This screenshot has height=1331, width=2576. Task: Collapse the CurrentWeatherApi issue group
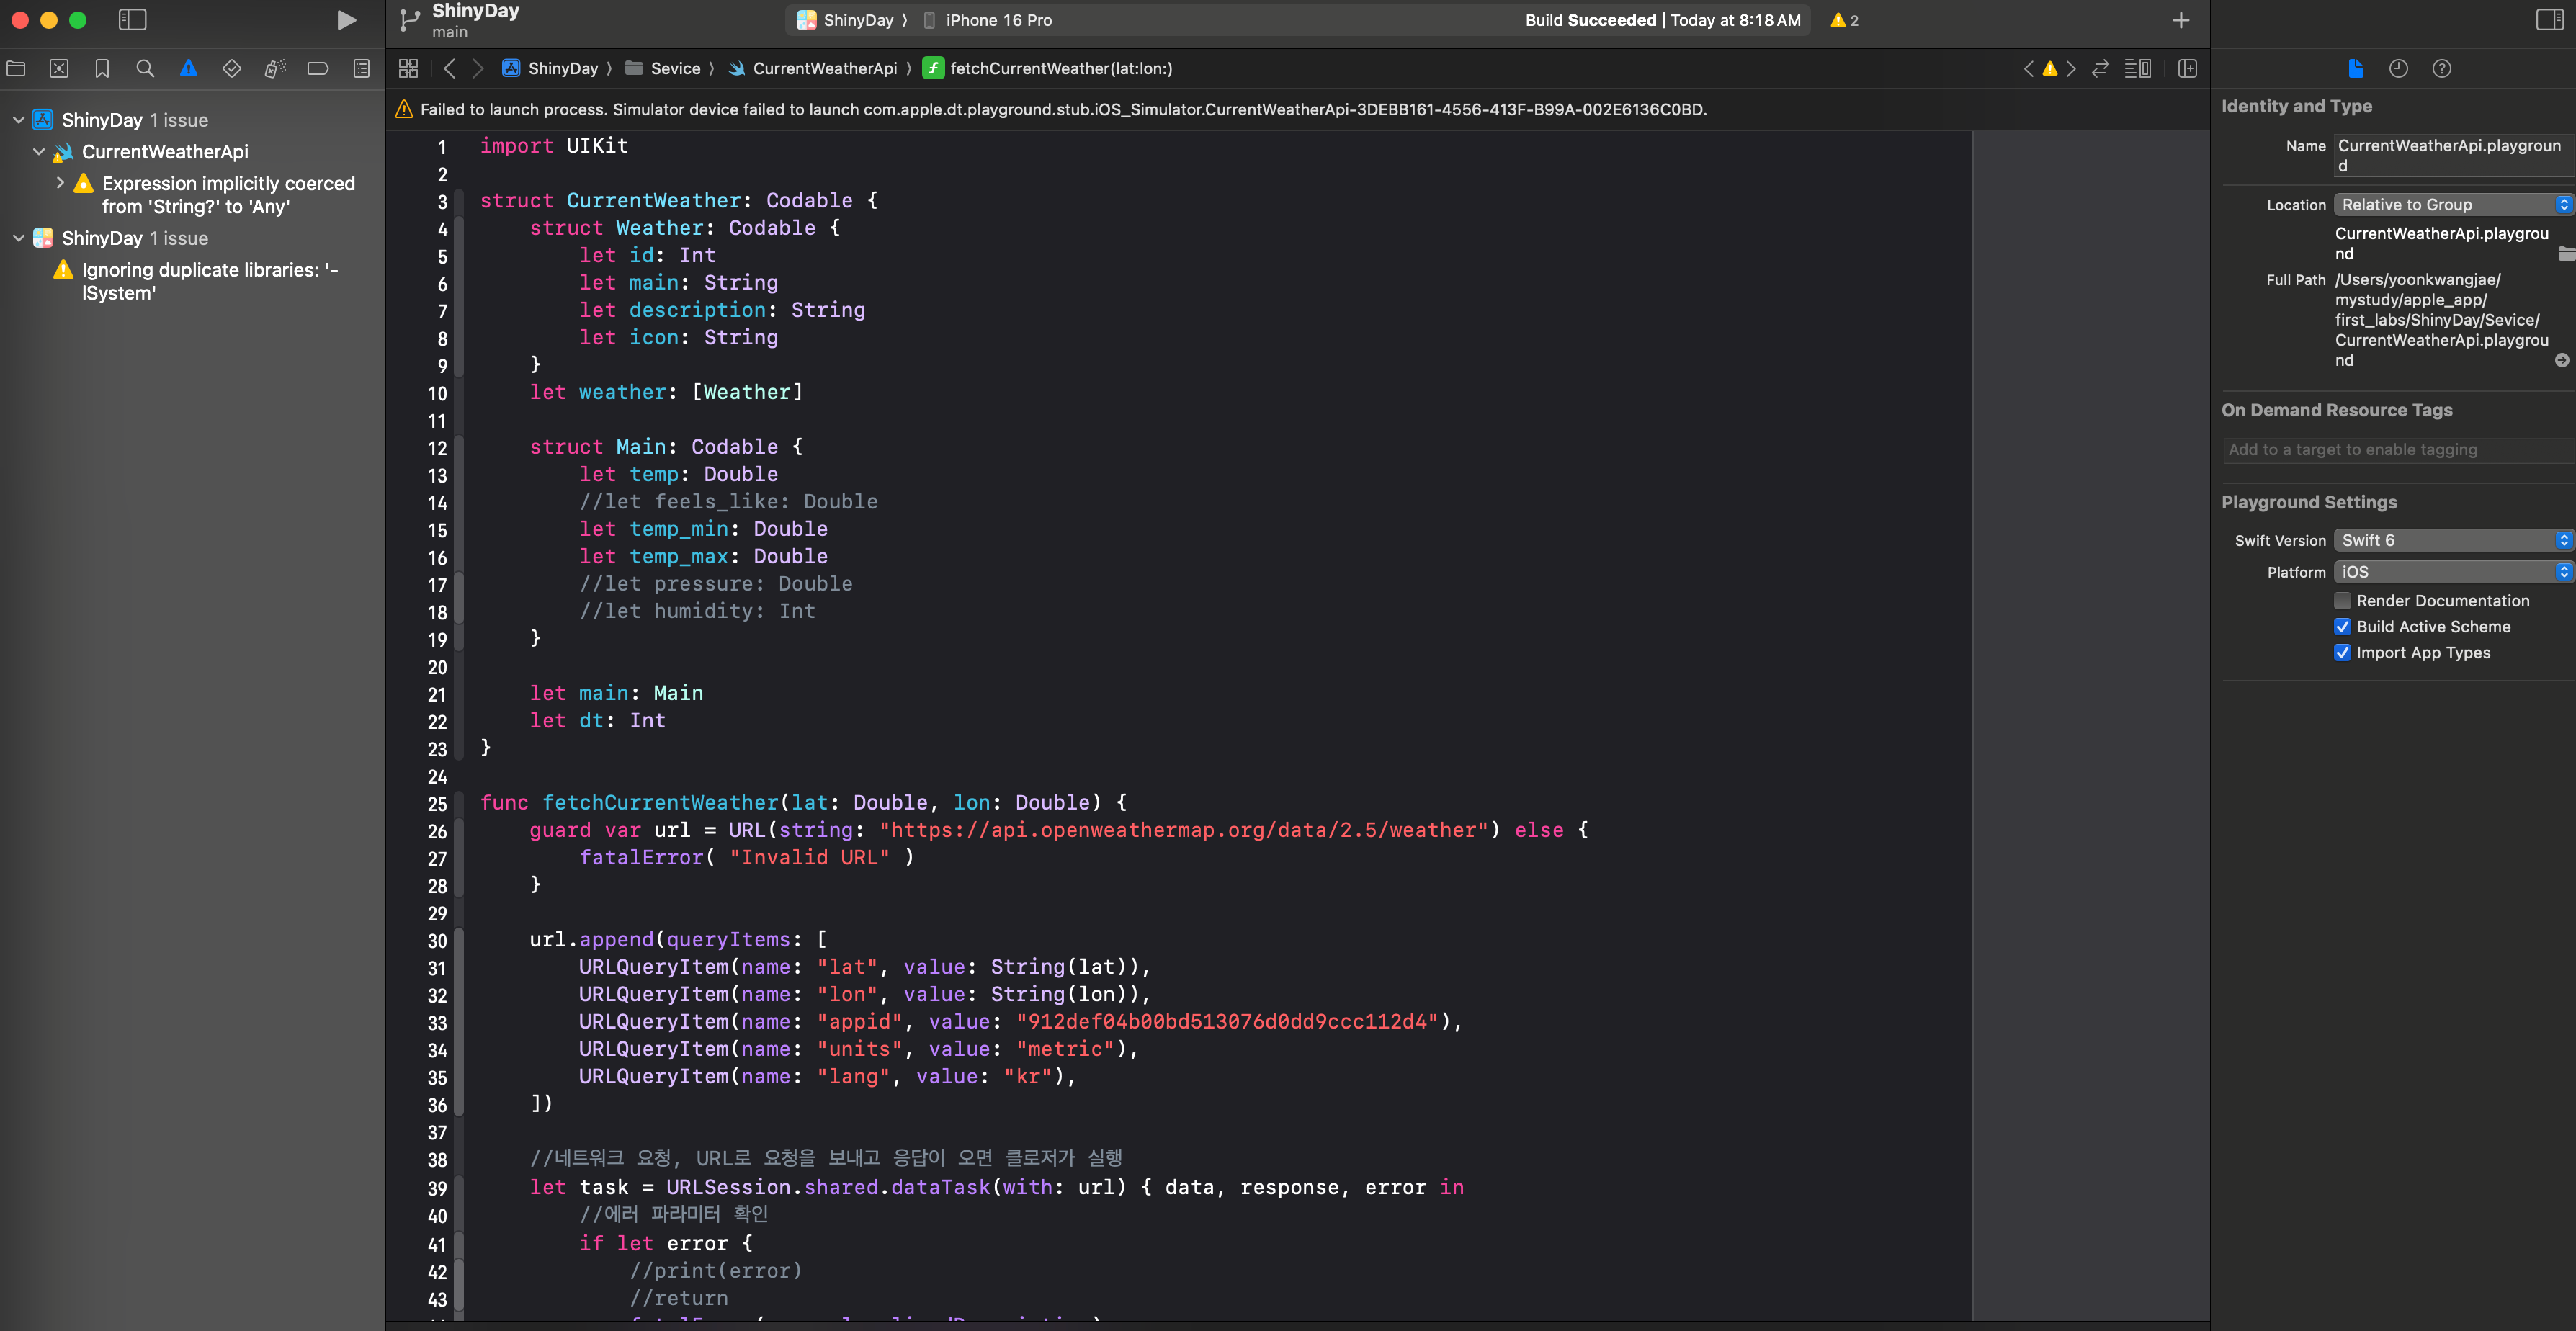39,152
